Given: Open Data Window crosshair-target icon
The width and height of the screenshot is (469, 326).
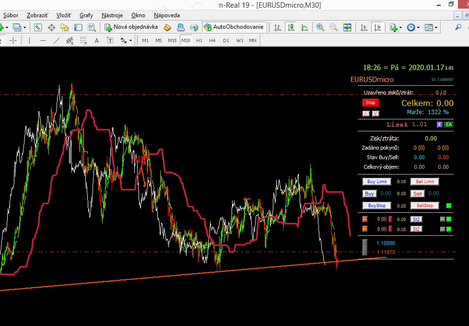Looking at the screenshot, I should coord(51,27).
